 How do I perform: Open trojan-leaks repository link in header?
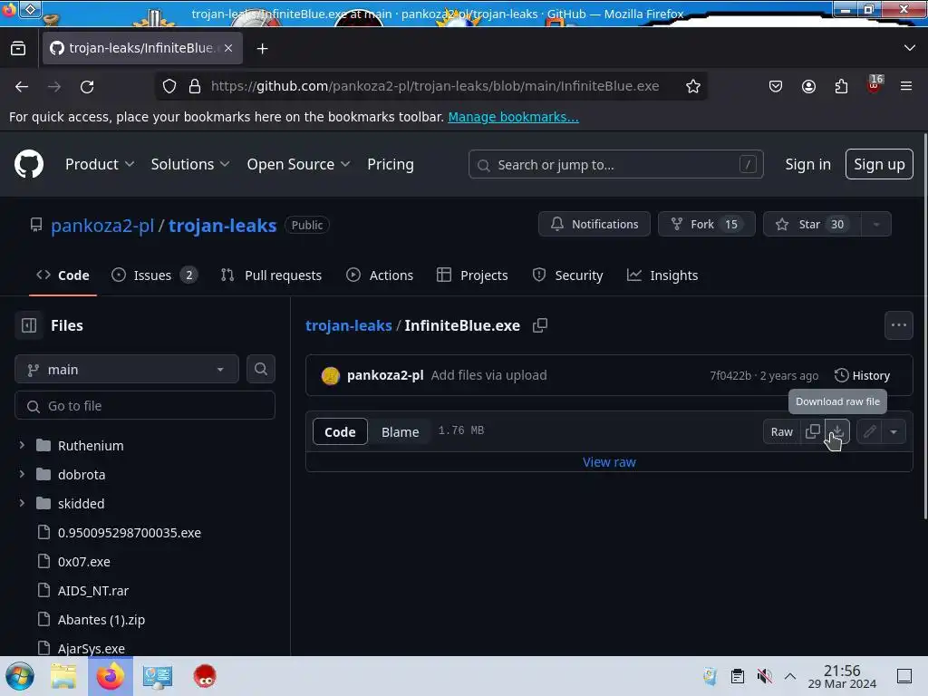point(223,226)
